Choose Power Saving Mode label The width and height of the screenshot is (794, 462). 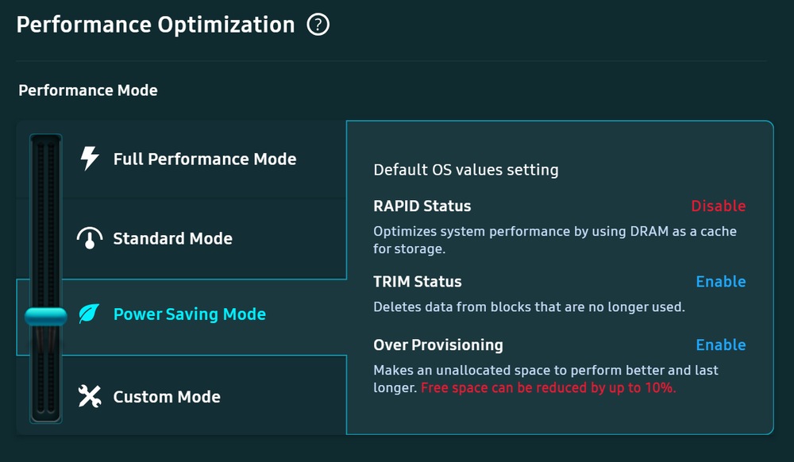(x=190, y=314)
